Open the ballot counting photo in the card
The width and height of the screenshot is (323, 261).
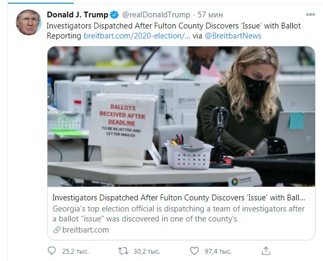point(181,116)
